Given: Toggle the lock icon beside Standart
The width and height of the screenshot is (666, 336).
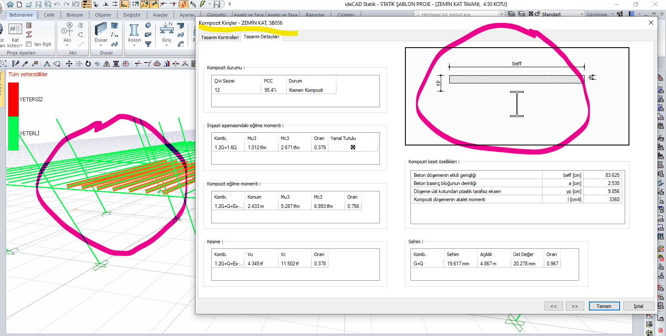Looking at the screenshot, I should coord(537,14).
